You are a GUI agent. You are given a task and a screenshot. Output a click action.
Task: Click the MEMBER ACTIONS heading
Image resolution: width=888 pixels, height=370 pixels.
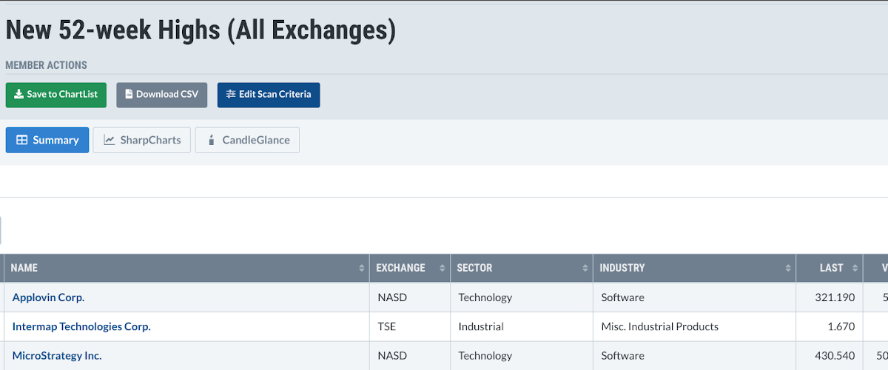[46, 65]
